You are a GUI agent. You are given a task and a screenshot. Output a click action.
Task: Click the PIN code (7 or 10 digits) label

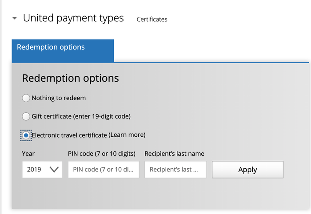click(x=102, y=154)
